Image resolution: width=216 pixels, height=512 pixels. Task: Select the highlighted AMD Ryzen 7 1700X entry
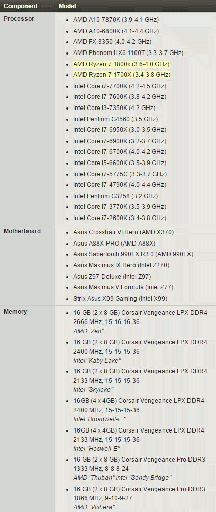pyautogui.click(x=121, y=75)
